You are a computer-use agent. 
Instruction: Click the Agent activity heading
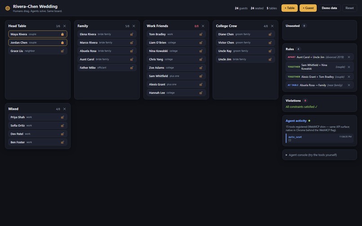point(296,121)
